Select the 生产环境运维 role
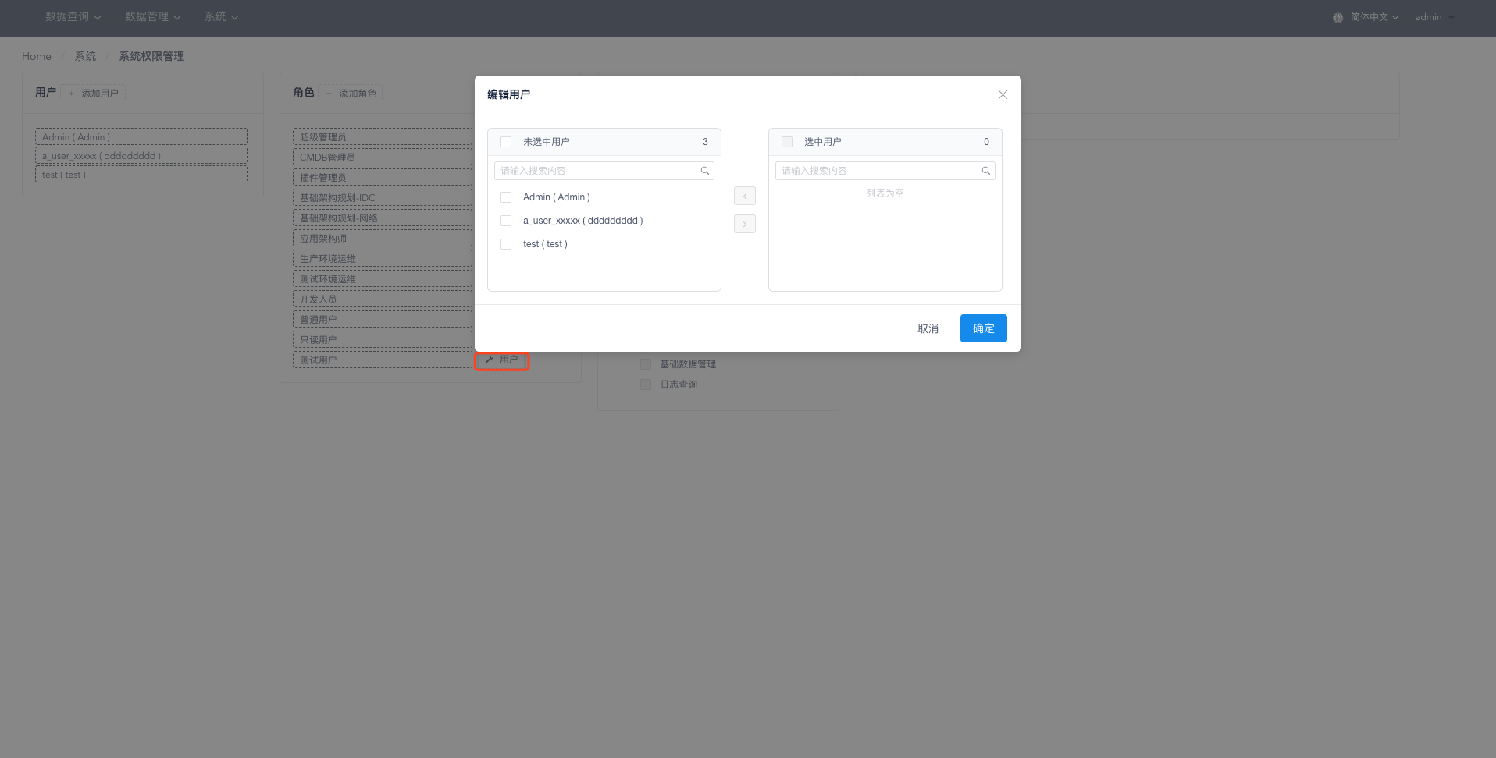This screenshot has width=1496, height=758. (383, 258)
